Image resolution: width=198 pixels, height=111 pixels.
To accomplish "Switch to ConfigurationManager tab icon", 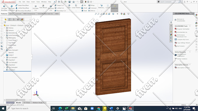I will tap(14, 19).
